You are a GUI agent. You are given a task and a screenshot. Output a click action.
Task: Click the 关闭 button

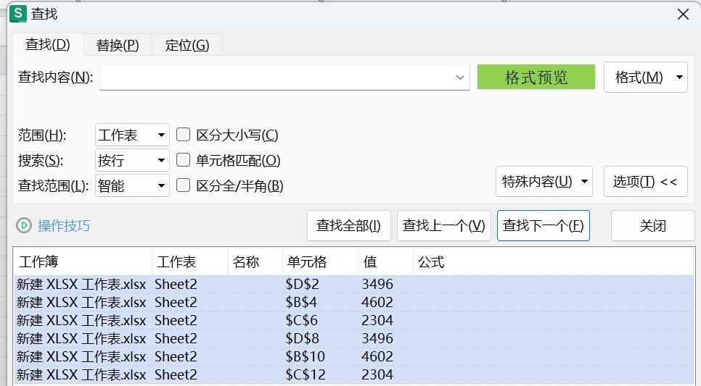(652, 225)
